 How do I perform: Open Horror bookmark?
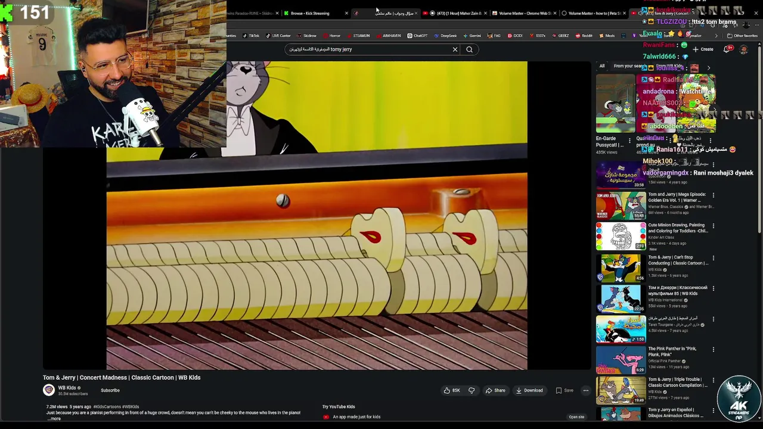pyautogui.click(x=332, y=36)
